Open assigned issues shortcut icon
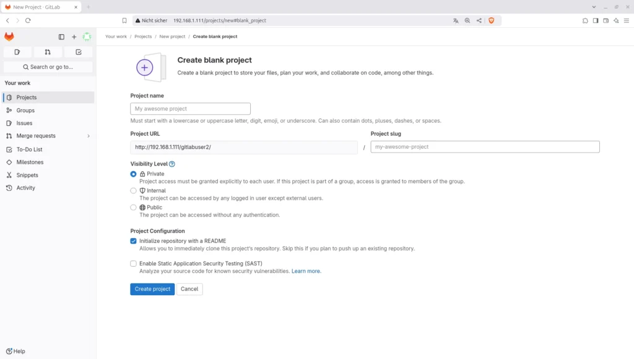 click(x=17, y=52)
